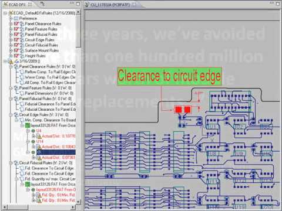Expand the Preference node
282x211 pixels.
11,18
